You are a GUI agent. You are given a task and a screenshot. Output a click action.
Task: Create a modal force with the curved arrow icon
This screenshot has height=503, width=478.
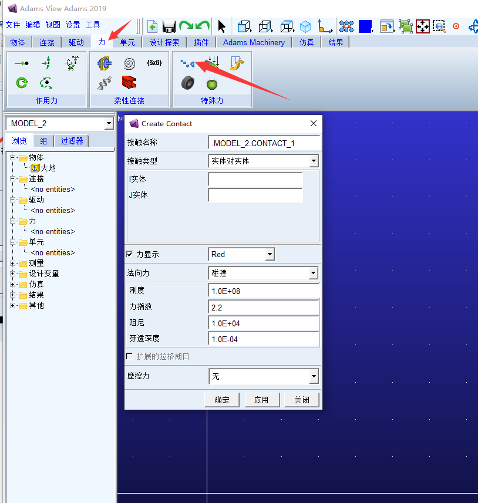[237, 63]
